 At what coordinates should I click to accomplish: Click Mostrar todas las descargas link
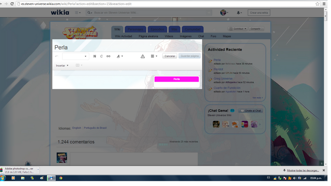(x=303, y=171)
